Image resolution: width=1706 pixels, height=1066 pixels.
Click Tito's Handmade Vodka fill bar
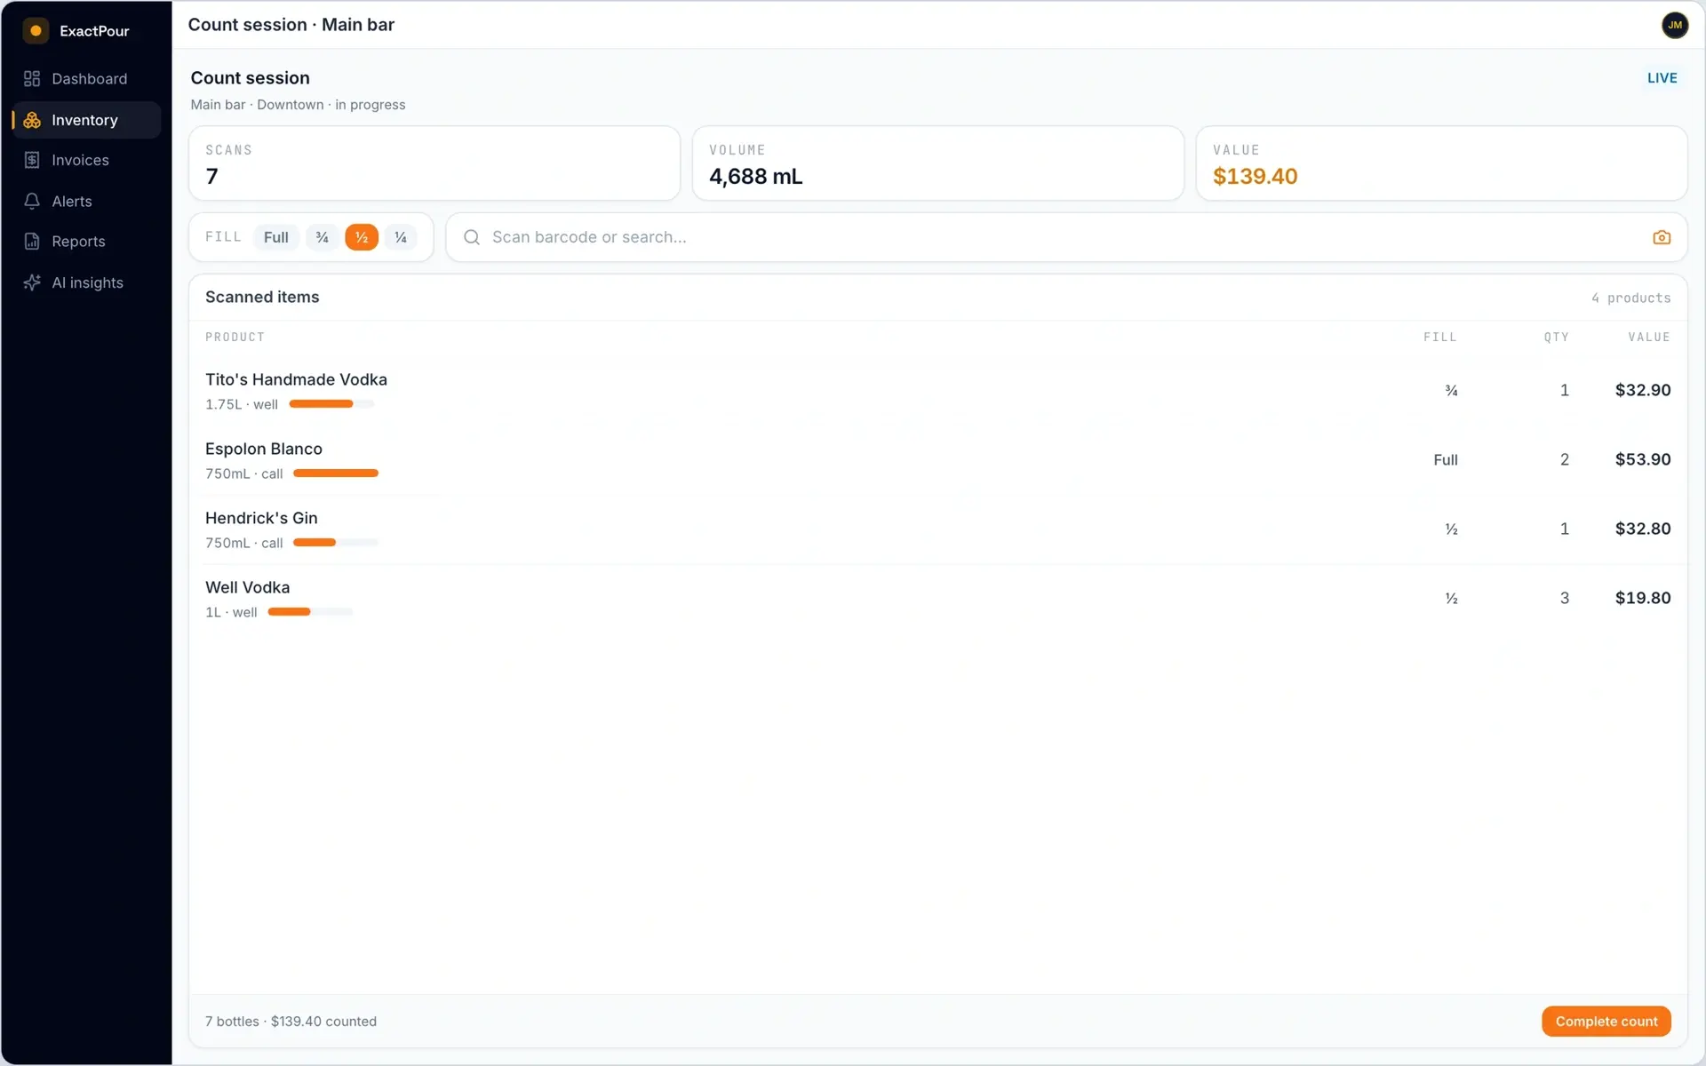click(x=331, y=404)
